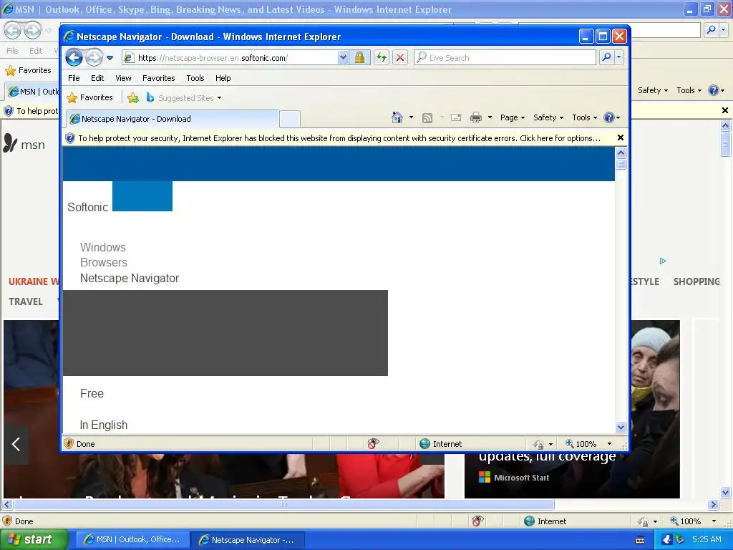Click the previous slide arrow in the MSN window
This screenshot has width=733, height=550.
[16, 444]
